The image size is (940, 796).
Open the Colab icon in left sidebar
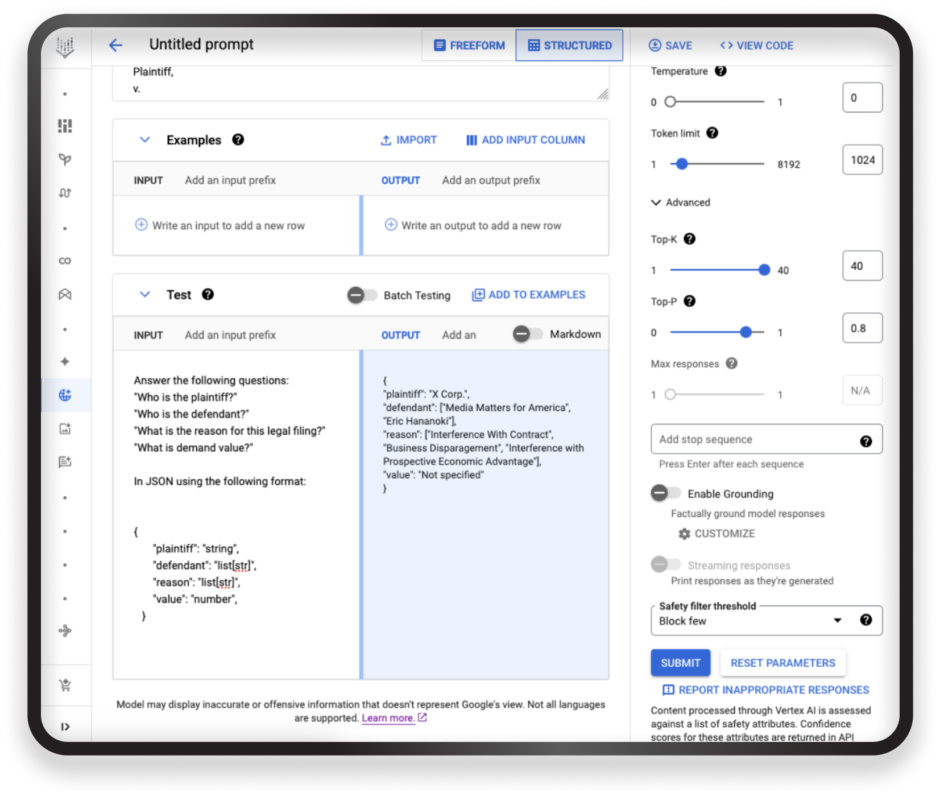[x=65, y=261]
